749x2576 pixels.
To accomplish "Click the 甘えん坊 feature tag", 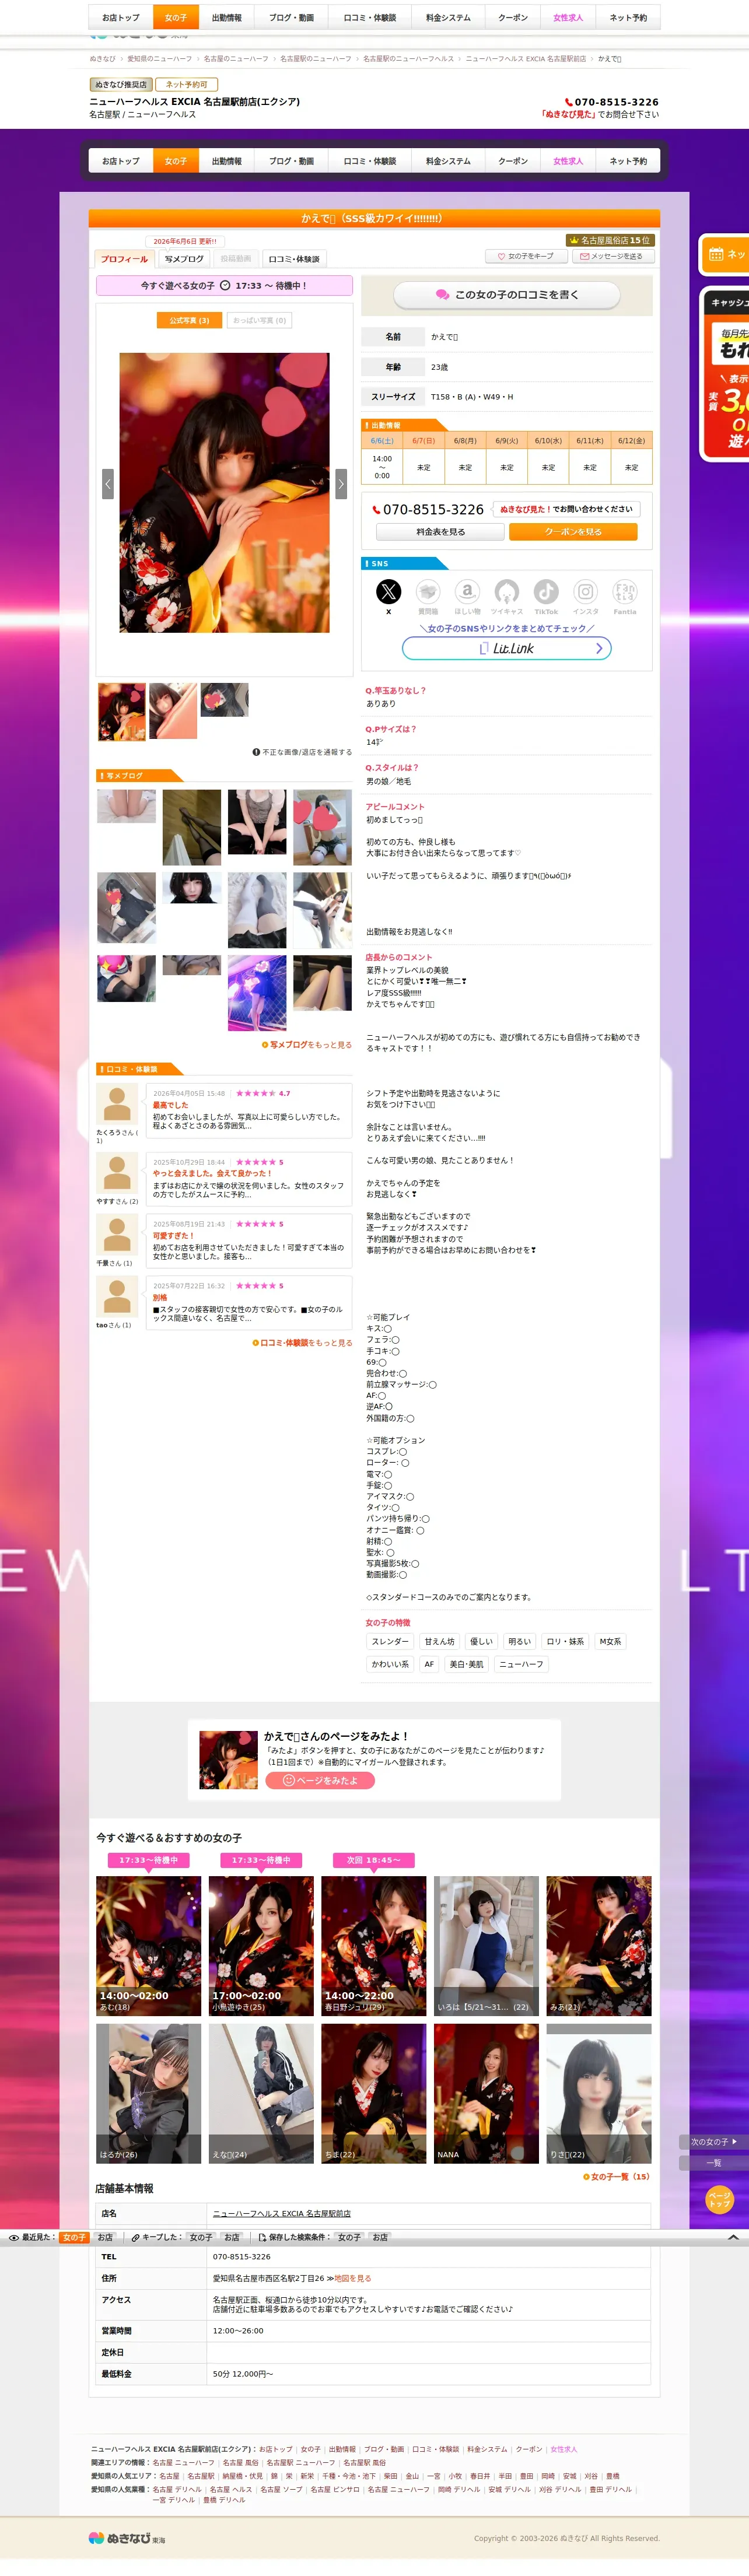I will coord(440,1642).
